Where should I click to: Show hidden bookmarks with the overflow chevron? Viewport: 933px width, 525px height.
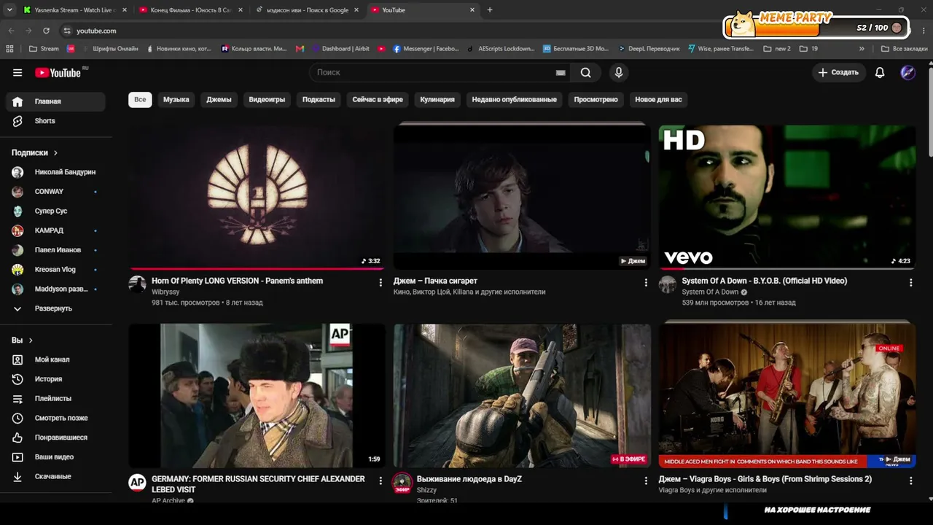(x=862, y=49)
